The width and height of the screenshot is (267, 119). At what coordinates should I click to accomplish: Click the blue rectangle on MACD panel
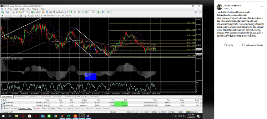point(91,76)
